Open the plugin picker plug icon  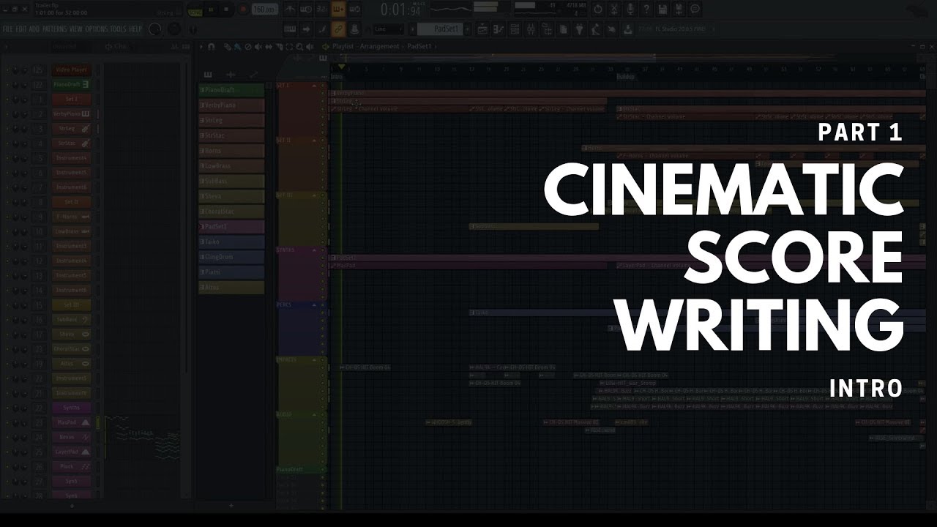pos(580,29)
